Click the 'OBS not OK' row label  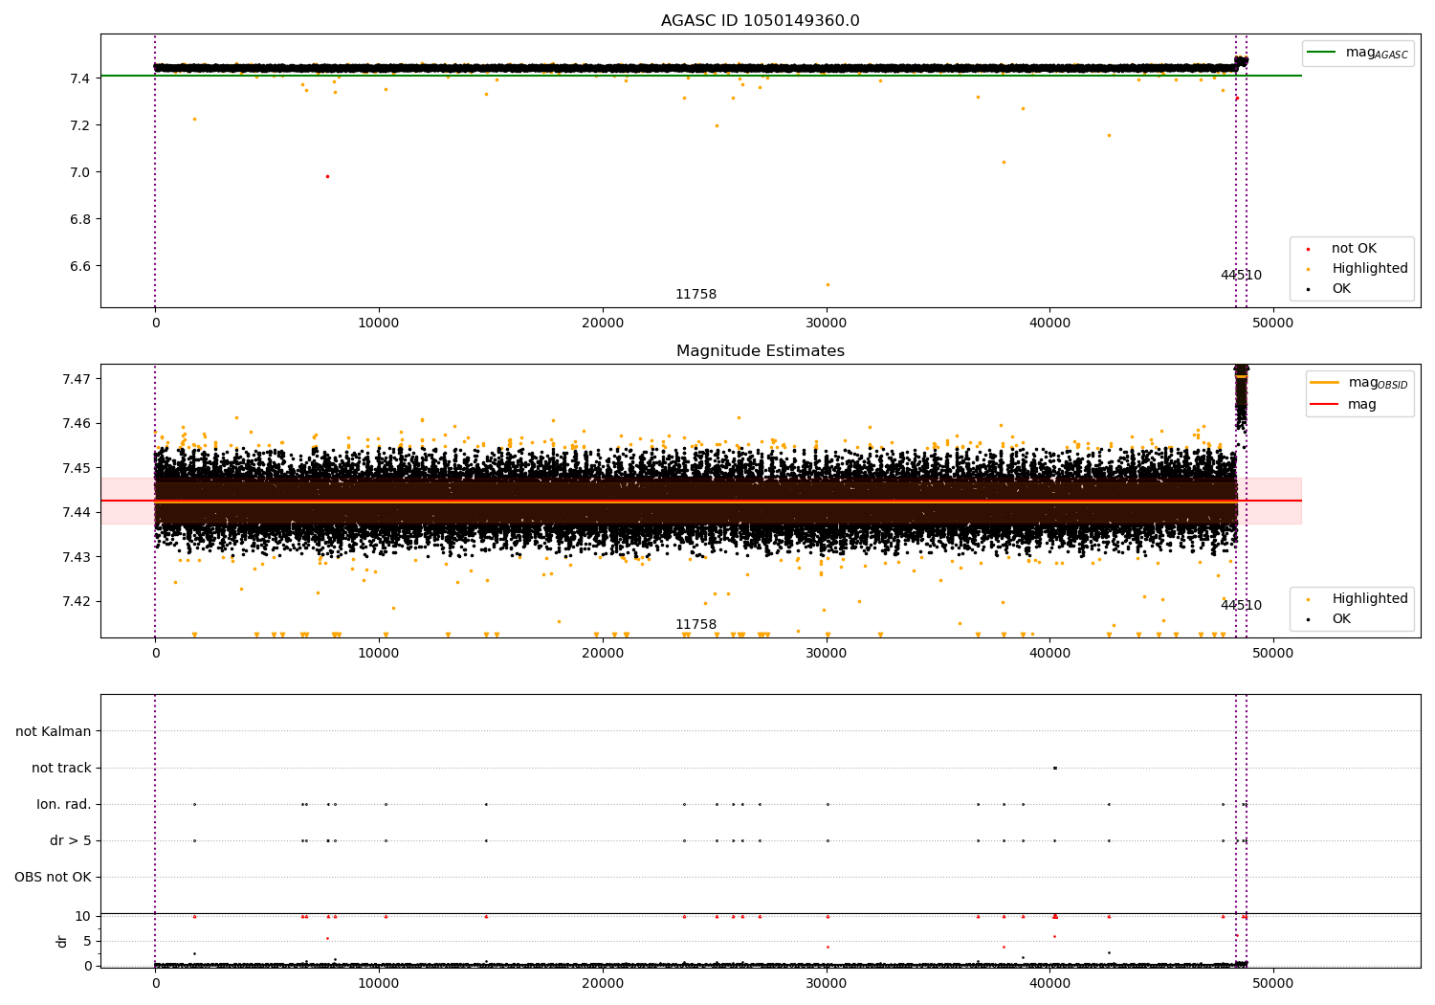tap(53, 877)
